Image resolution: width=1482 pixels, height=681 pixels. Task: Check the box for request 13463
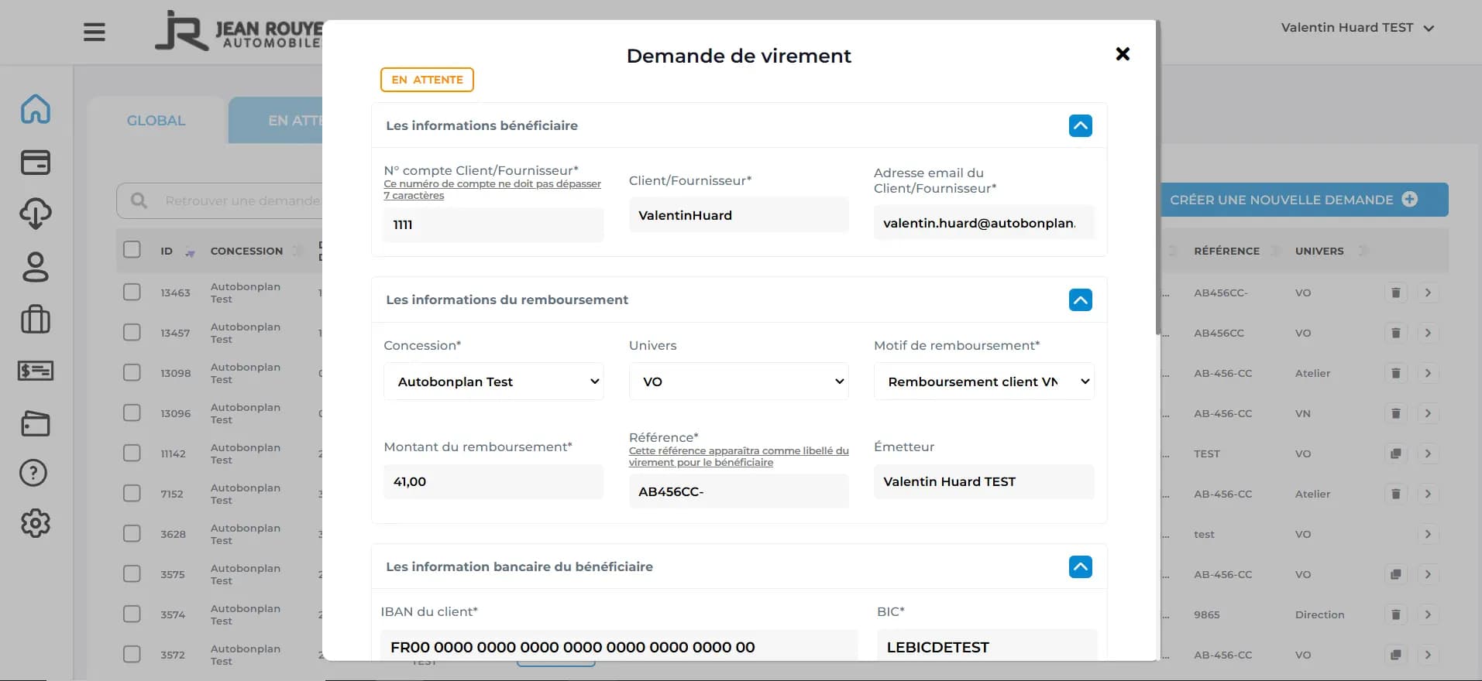click(132, 293)
